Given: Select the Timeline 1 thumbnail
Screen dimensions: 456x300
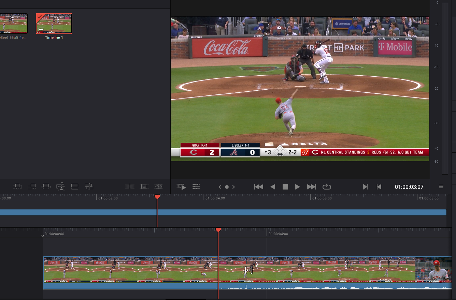Looking at the screenshot, I should point(54,24).
